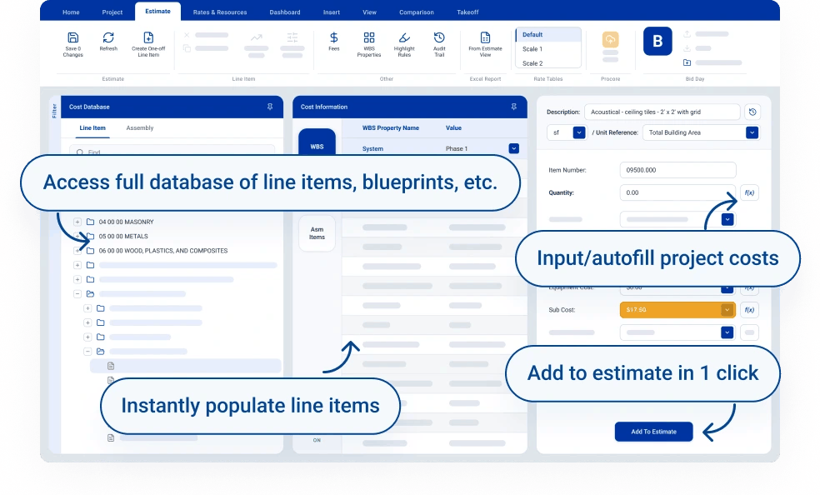
Task: Click the Value column header
Action: point(453,128)
